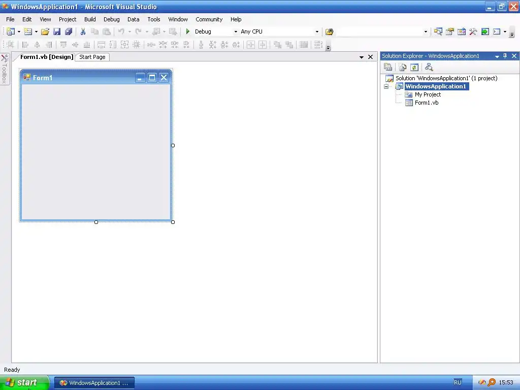The image size is (520, 390).
Task: Open the Object Browser toolbar icon
Action: [461, 31]
